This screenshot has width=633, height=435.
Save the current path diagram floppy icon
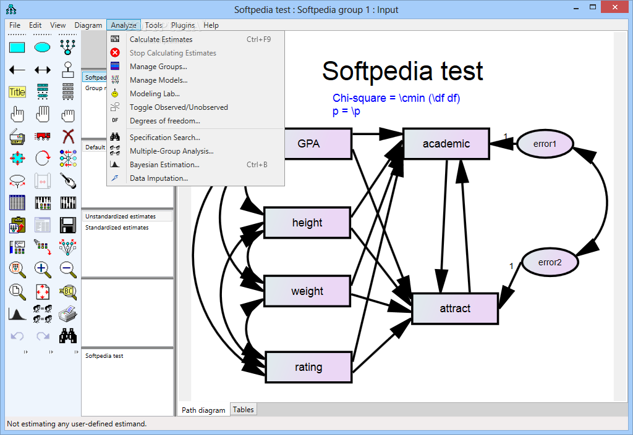pos(68,225)
